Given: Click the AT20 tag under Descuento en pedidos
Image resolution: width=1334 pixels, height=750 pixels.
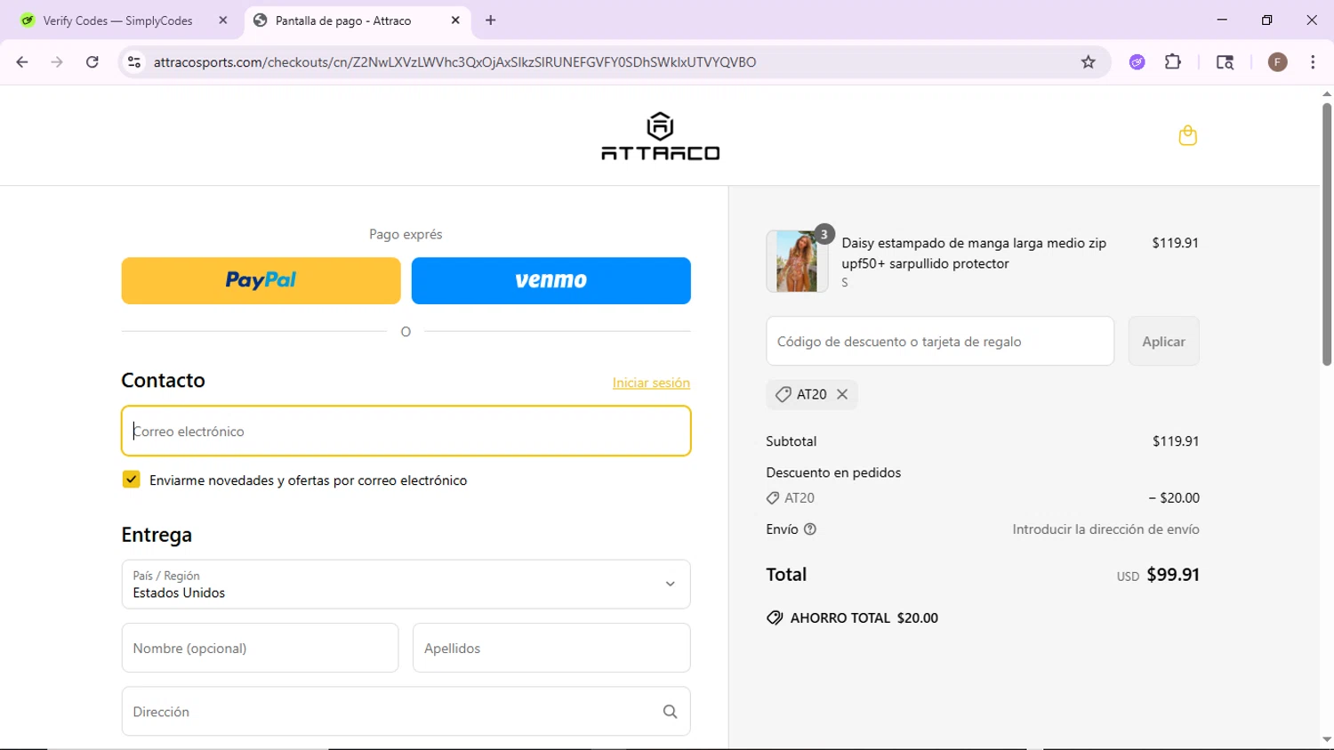Looking at the screenshot, I should [x=791, y=498].
